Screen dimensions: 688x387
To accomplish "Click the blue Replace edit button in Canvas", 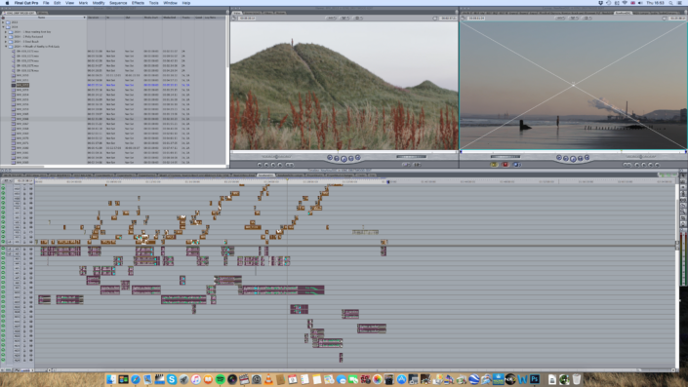I will pyautogui.click(x=516, y=165).
